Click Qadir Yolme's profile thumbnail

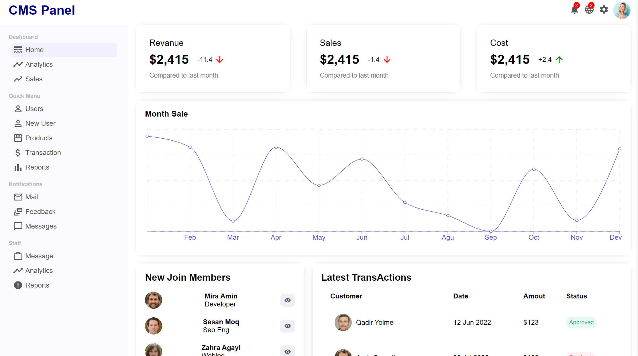[x=343, y=322]
